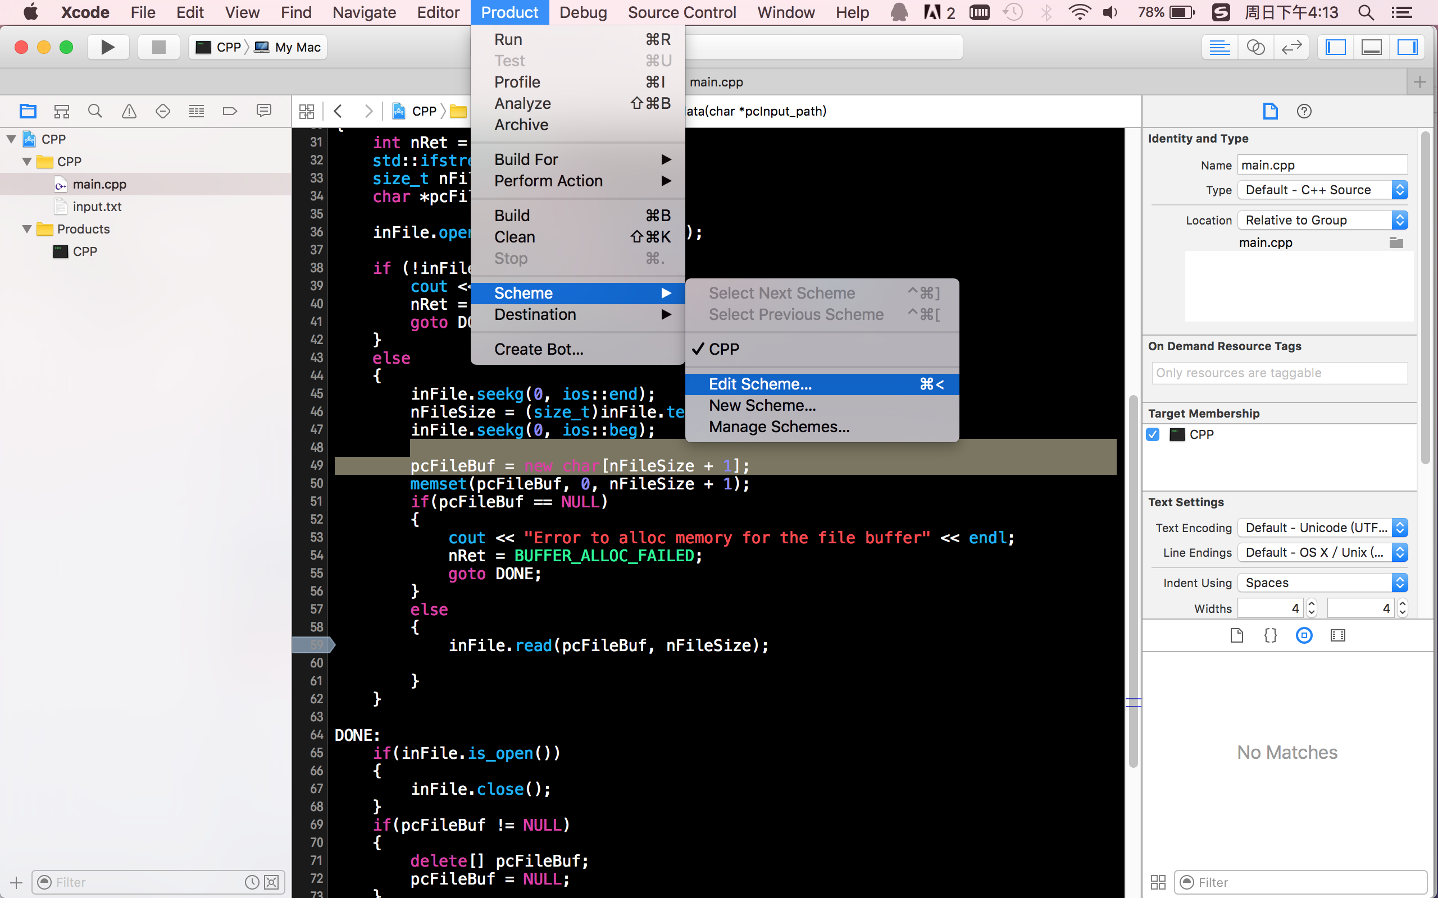1438x898 pixels.
Task: Select Edit Scheme menu option
Action: pos(759,384)
